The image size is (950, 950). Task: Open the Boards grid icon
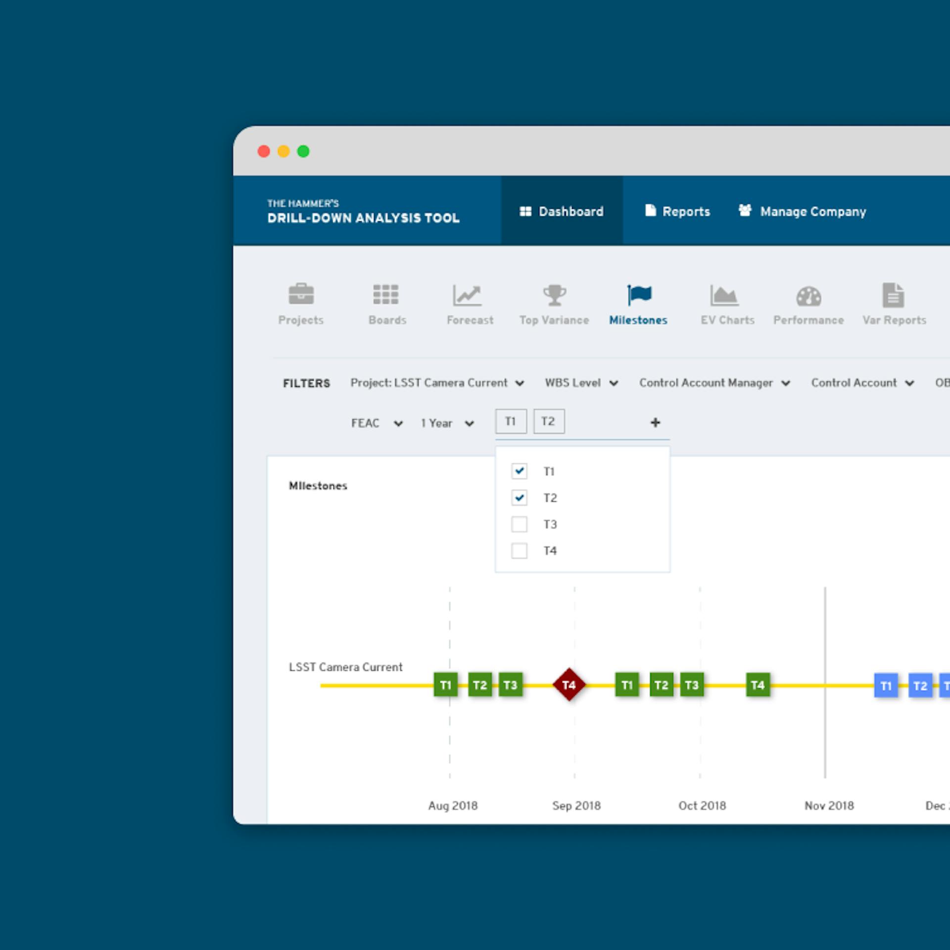tap(385, 294)
